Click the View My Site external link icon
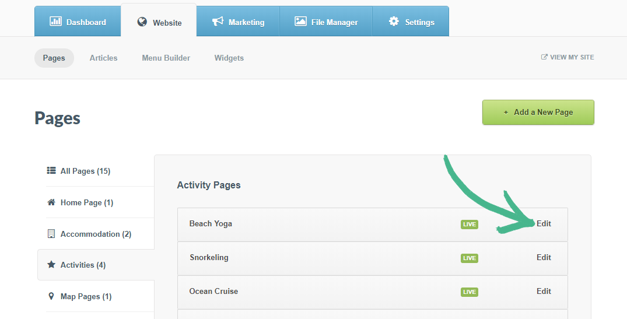The height and width of the screenshot is (319, 627). click(x=544, y=57)
